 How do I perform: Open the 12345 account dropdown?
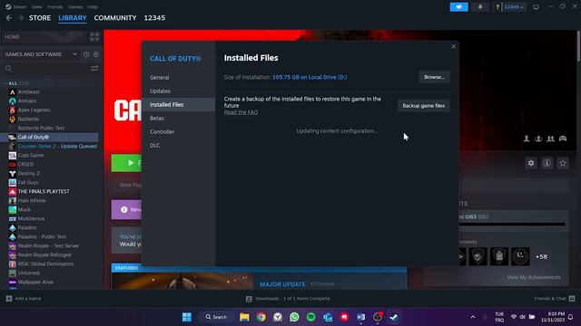514,7
